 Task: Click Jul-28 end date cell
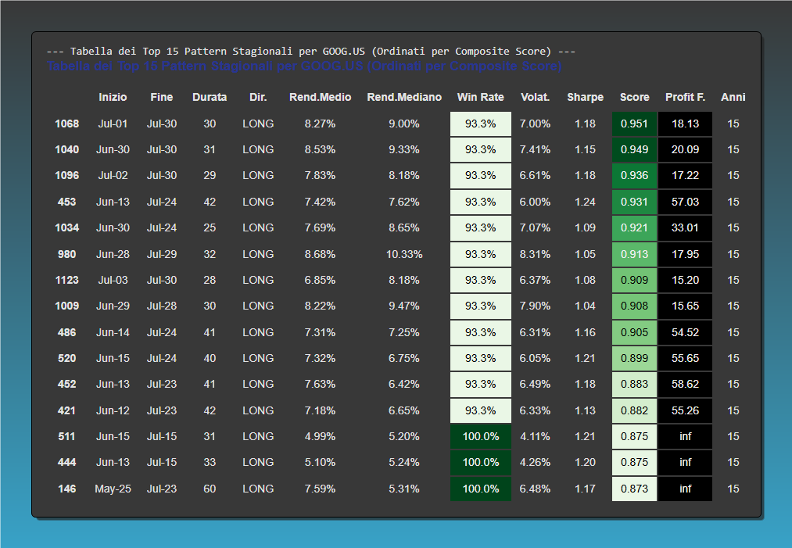coord(162,306)
